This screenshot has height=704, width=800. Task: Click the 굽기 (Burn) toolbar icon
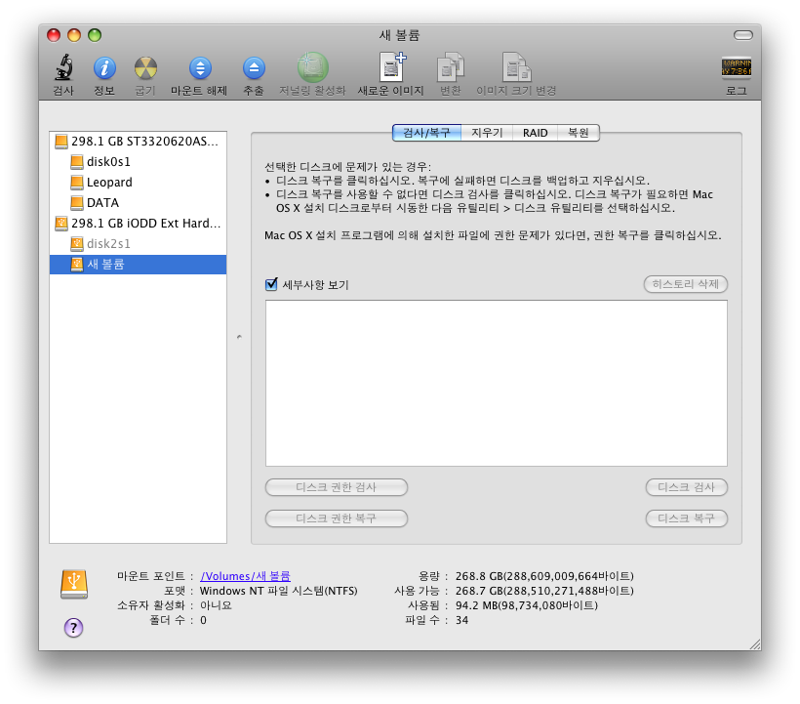point(145,68)
